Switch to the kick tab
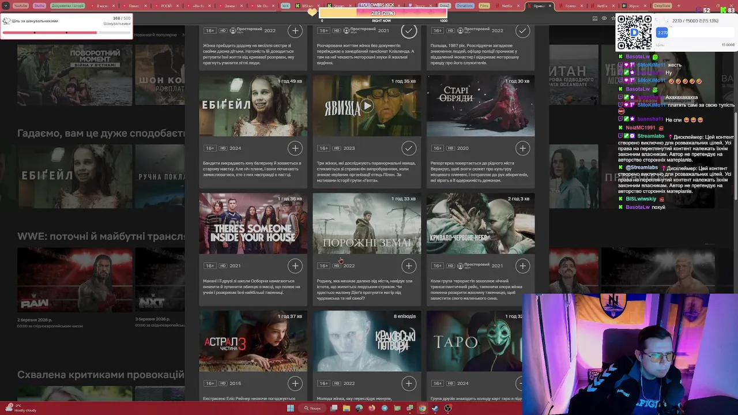This screenshot has height=415, width=738. 285,6
